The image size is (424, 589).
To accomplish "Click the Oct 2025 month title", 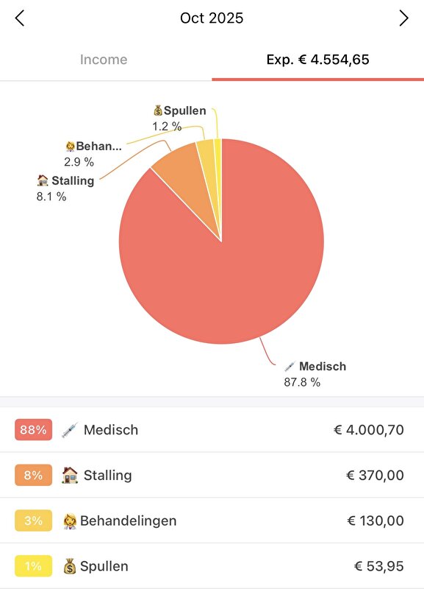I will (212, 17).
